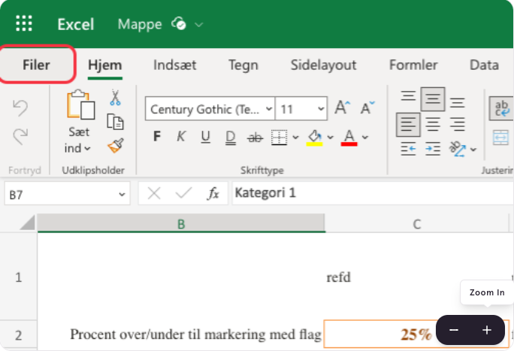Click the Mappe workbook name
The image size is (514, 351).
[x=140, y=25]
